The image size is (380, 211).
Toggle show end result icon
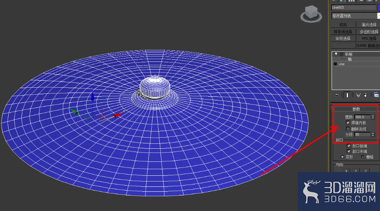coord(347,95)
